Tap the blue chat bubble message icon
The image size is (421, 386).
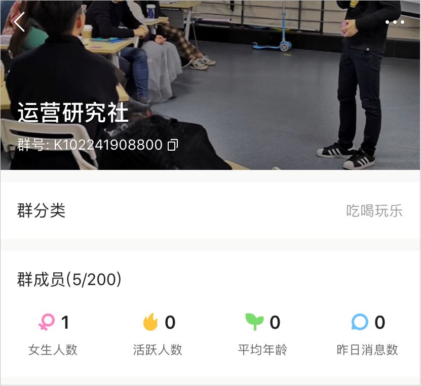(x=360, y=322)
